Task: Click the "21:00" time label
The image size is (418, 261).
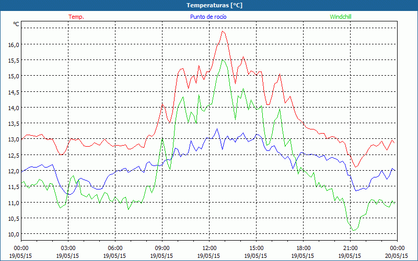Action: [350, 248]
